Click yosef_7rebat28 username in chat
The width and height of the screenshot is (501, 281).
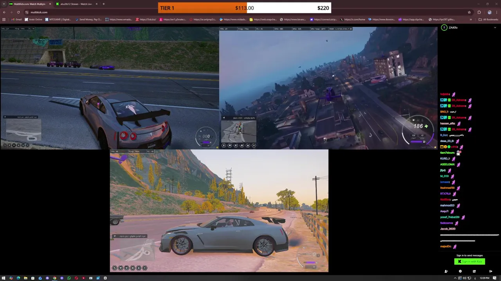point(450,217)
